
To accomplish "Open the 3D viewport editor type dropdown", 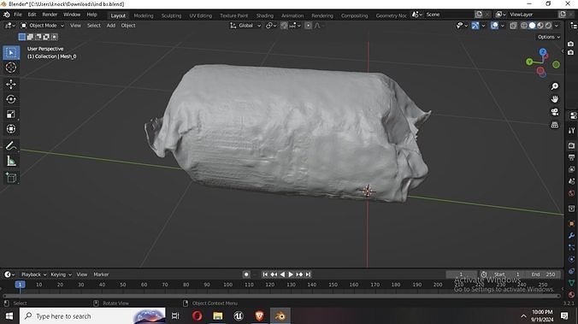I will 9,26.
